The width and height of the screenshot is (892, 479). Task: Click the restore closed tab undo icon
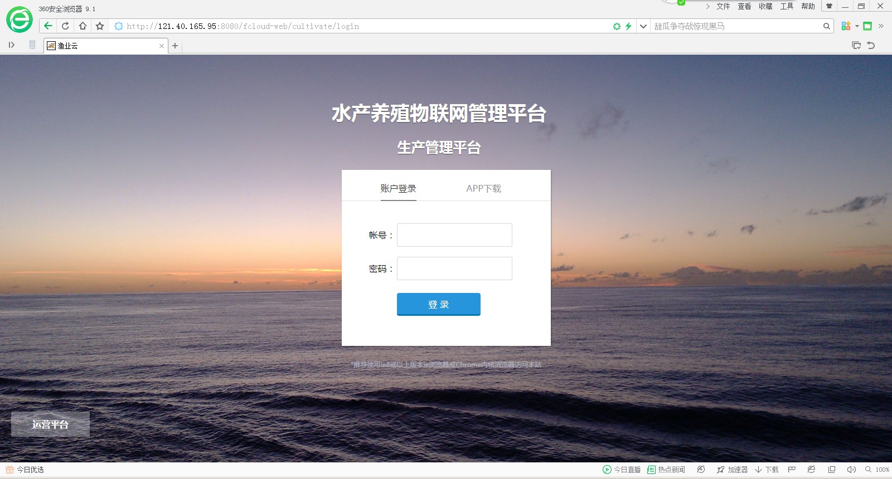[x=871, y=46]
